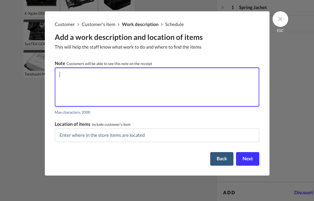Image resolution: width=314 pixels, height=201 pixels.
Task: Click the ADD label in the cart
Action: tap(229, 193)
